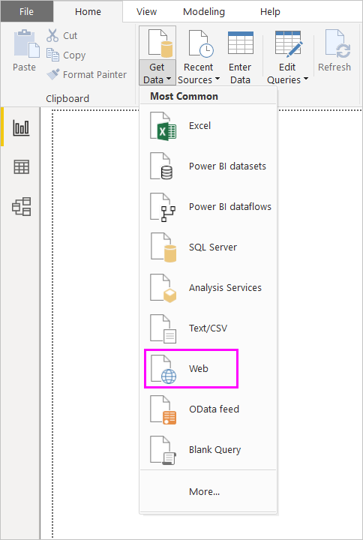Click the Cut text label
Viewport: 363px width, 540px height.
click(70, 35)
